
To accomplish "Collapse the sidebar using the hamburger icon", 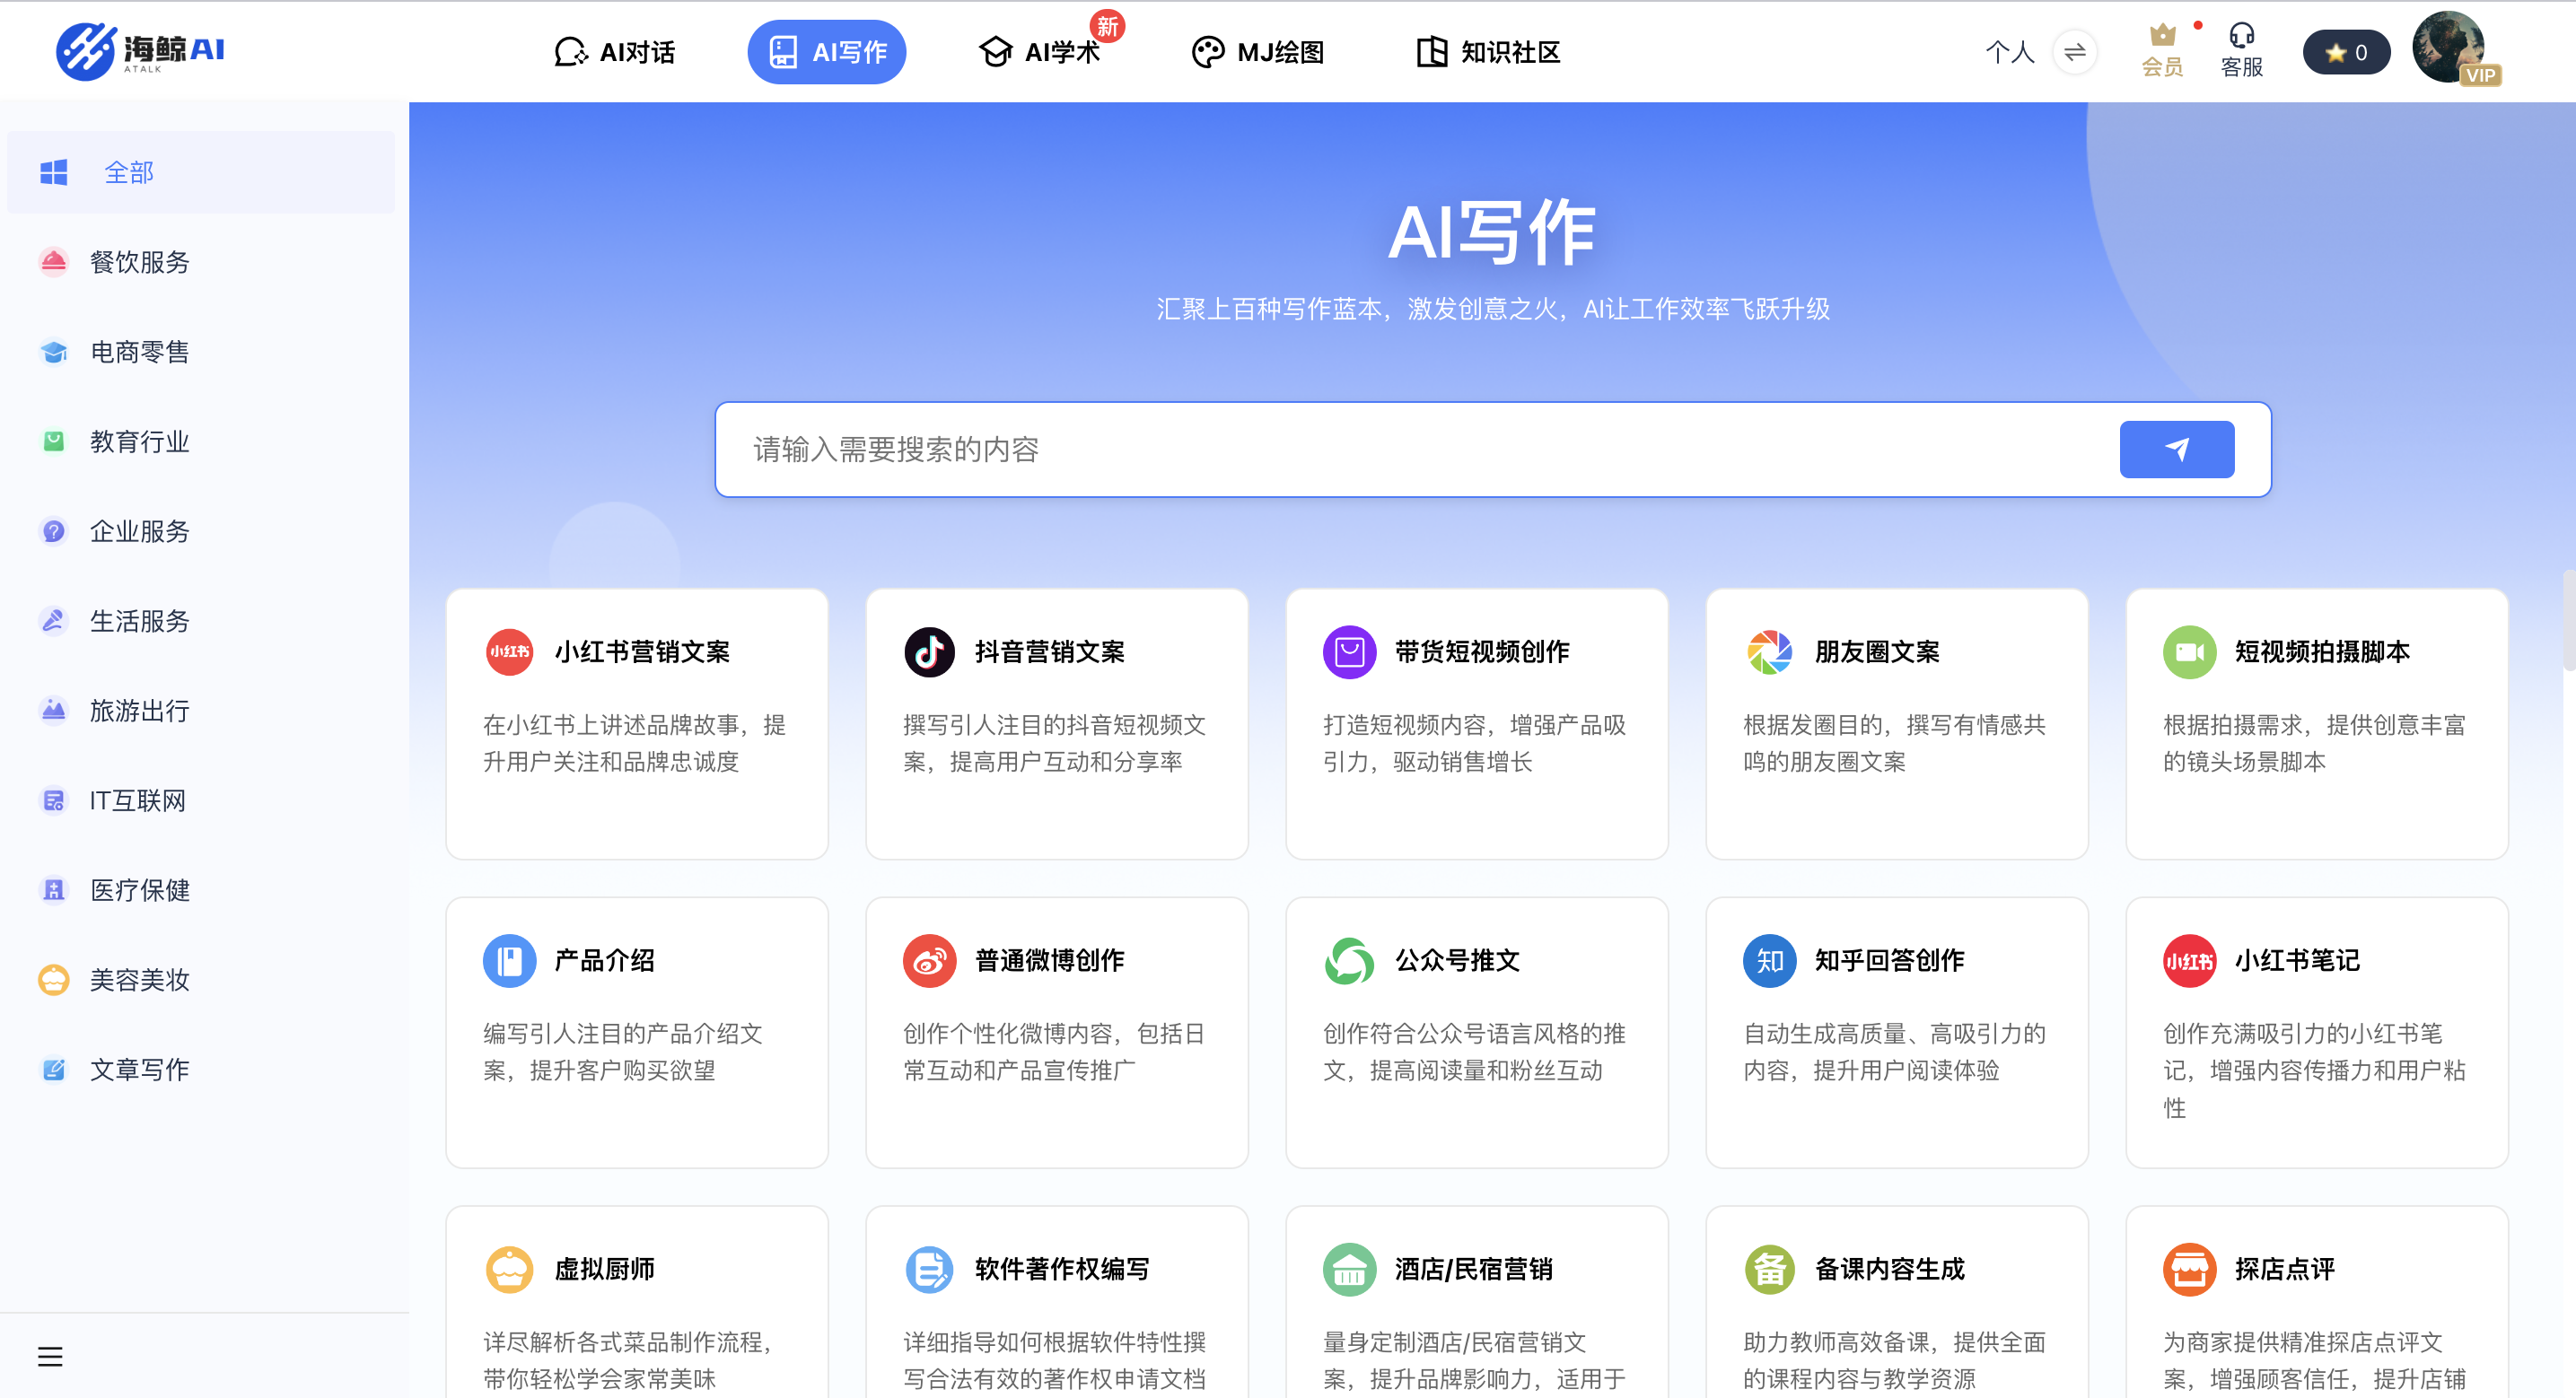I will click(51, 1355).
